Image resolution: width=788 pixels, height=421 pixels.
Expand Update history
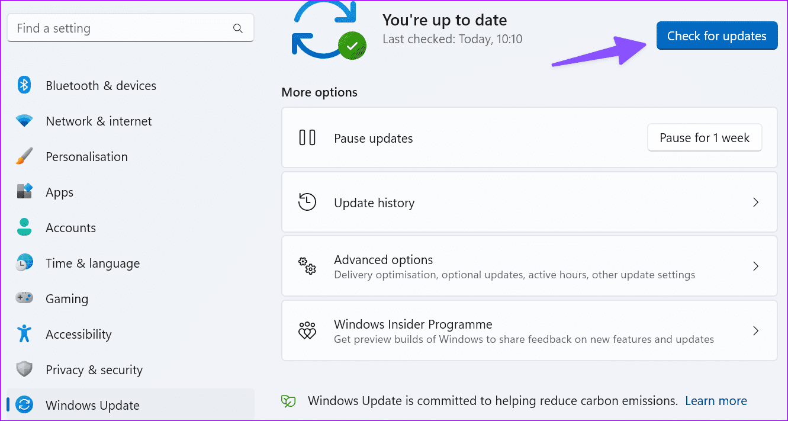coord(755,202)
